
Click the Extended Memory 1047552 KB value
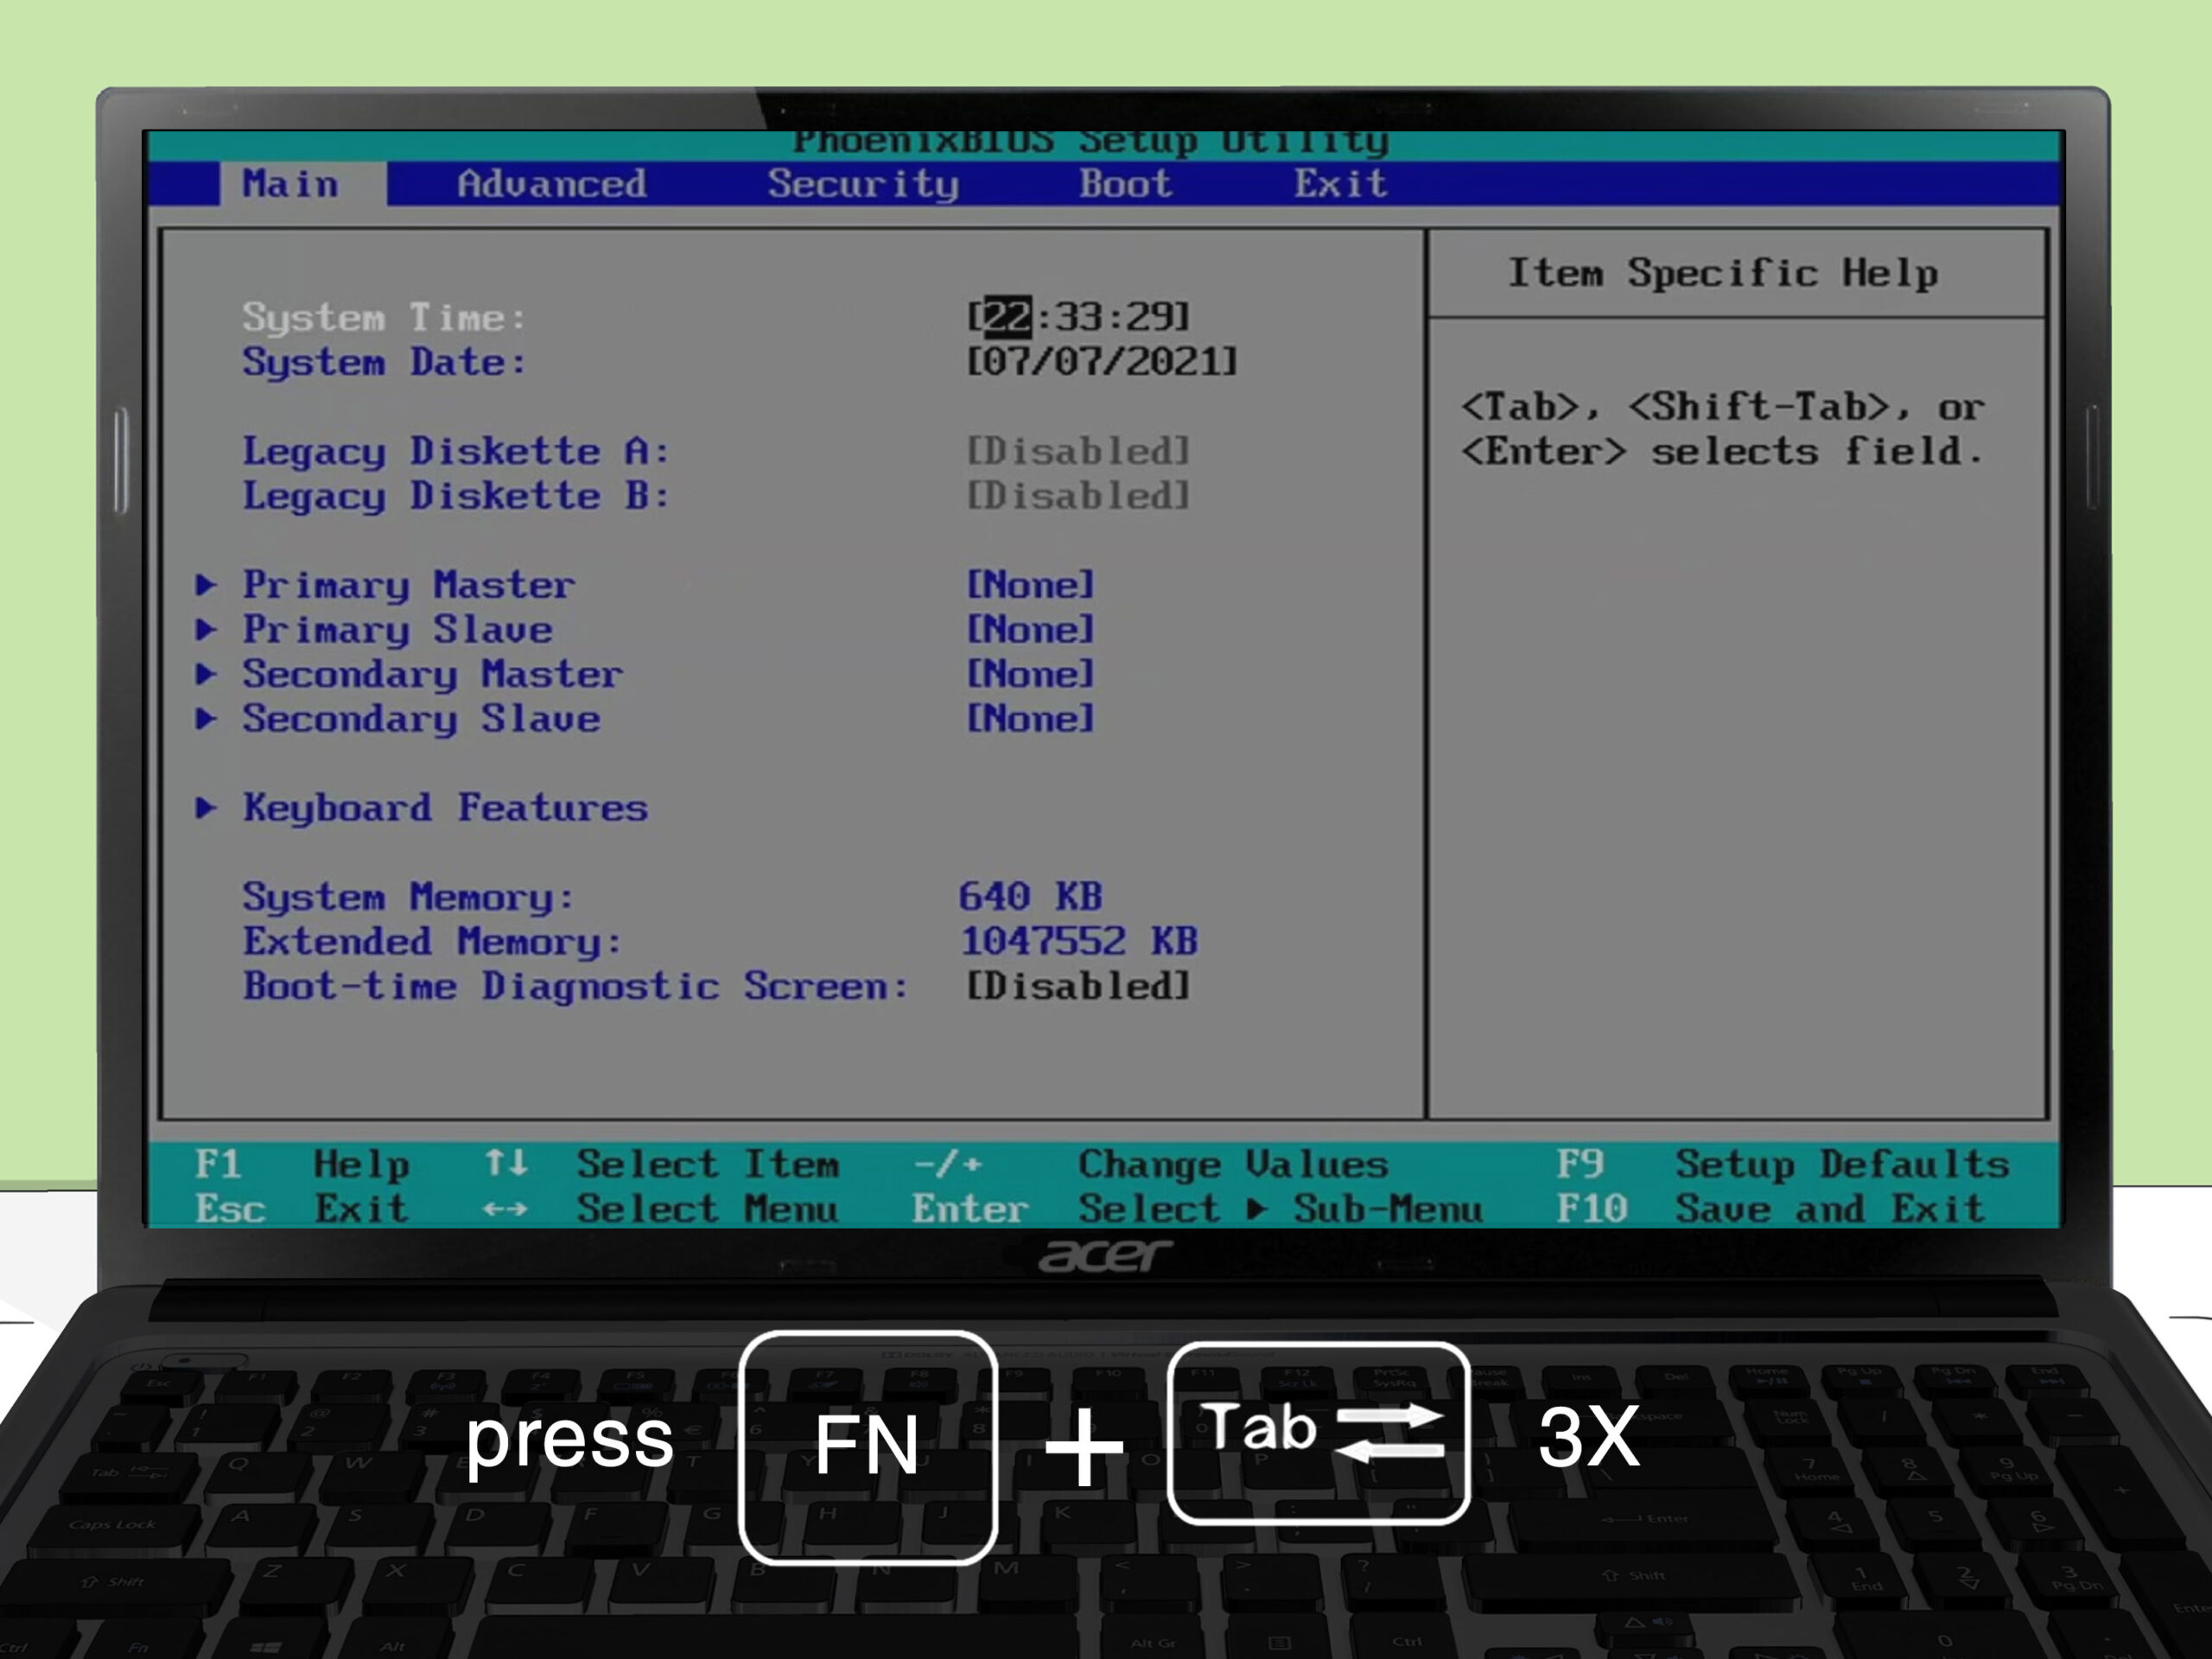1079,940
